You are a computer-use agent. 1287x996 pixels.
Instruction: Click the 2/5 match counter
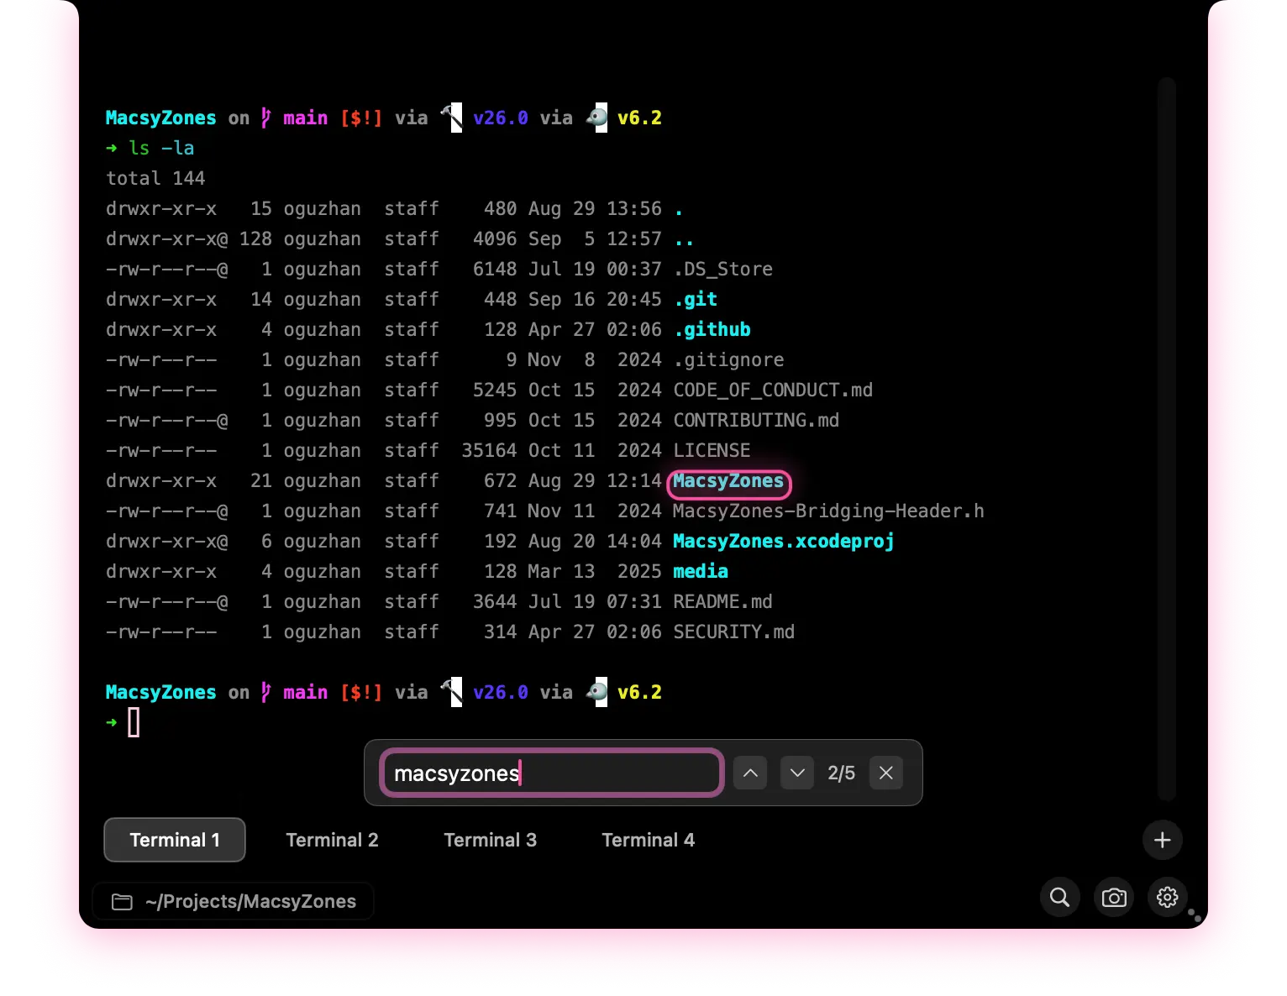tap(840, 773)
